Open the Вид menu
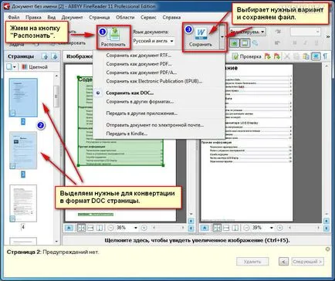 point(52,18)
